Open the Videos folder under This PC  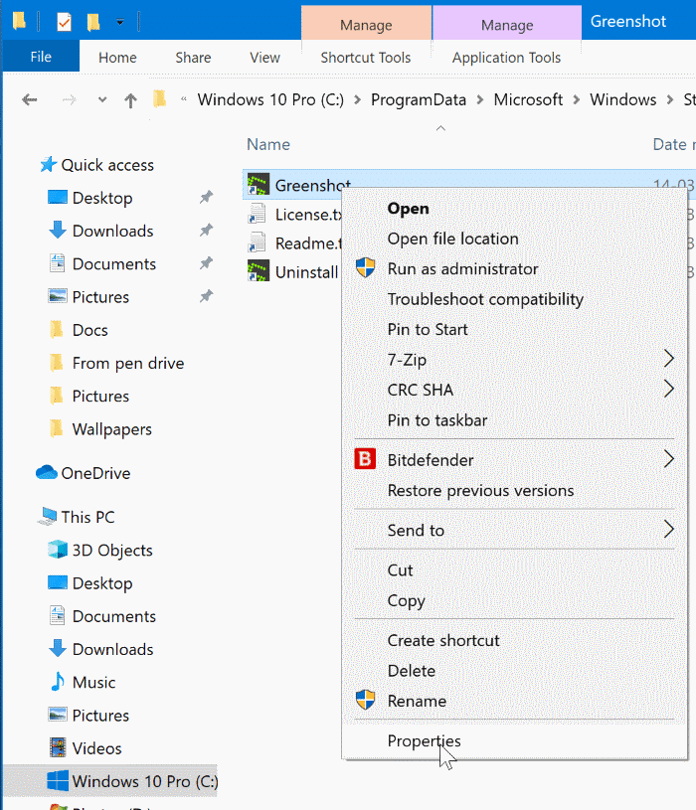point(96,748)
